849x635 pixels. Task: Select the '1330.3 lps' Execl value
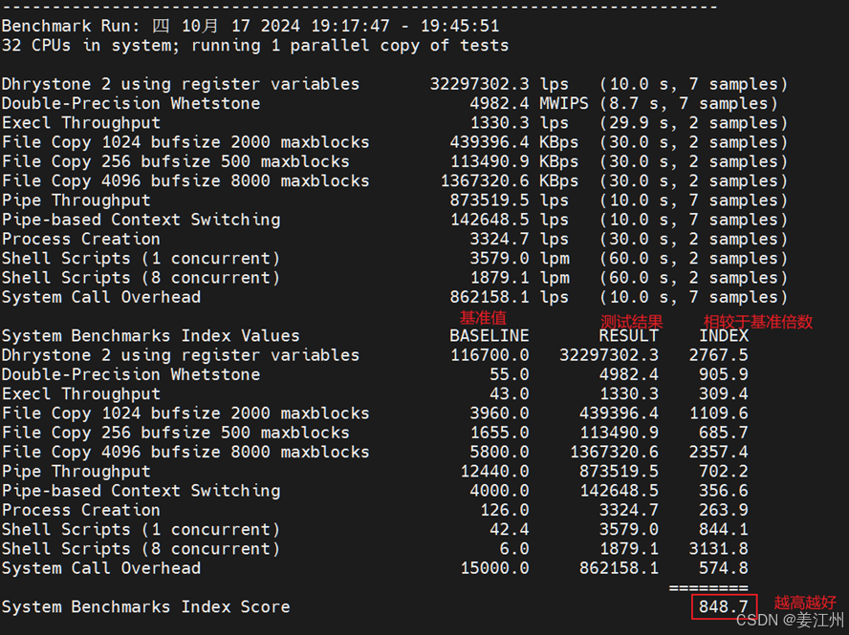coord(519,123)
